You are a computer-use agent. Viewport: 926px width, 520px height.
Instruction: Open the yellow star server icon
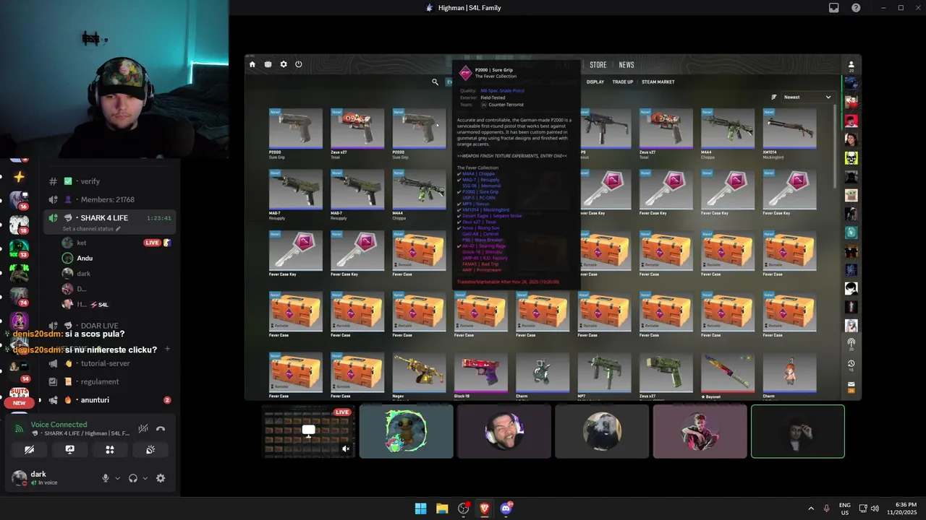[19, 177]
